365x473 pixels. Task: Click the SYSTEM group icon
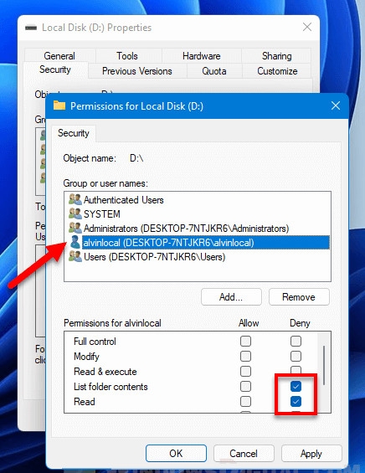tap(75, 213)
